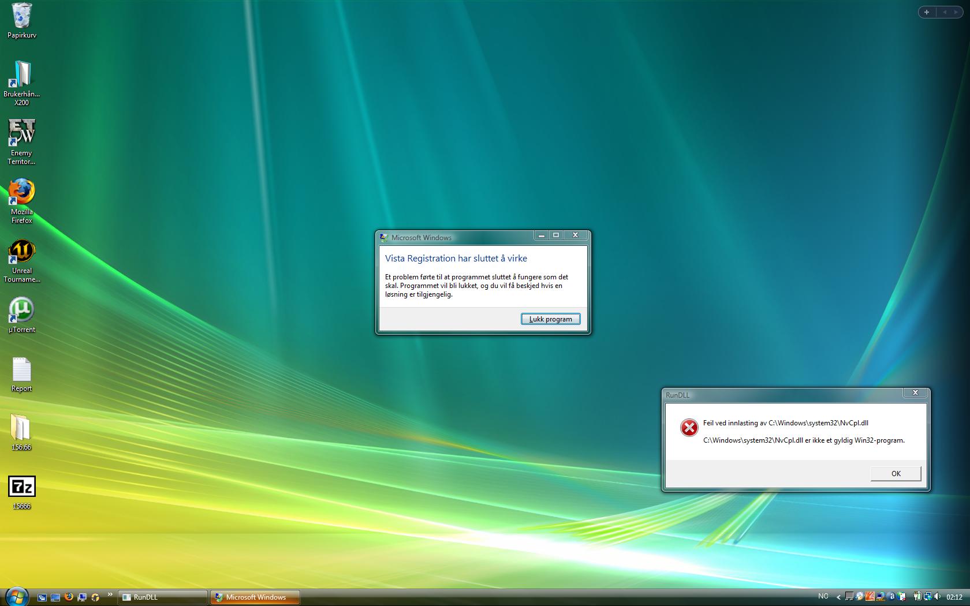The image size is (970, 606).
Task: Select the Papirkurv recycle bin icon
Action: point(22,21)
